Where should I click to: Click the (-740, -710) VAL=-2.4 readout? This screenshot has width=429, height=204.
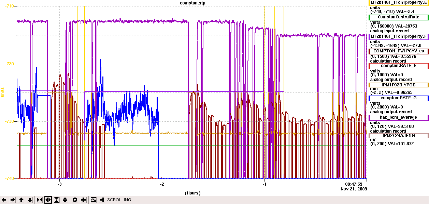[x=392, y=12]
